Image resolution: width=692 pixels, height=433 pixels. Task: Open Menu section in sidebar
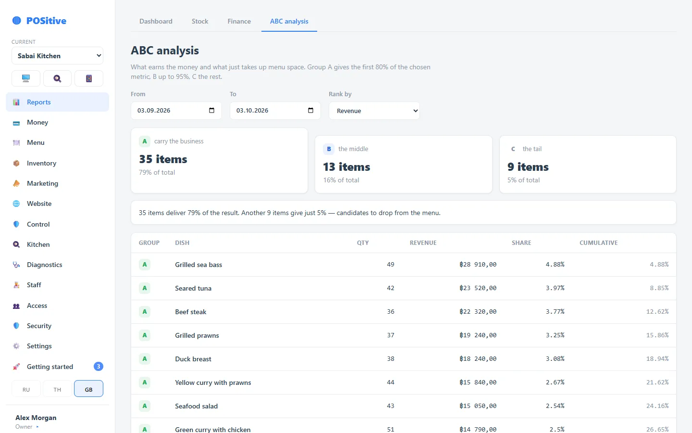click(x=57, y=142)
